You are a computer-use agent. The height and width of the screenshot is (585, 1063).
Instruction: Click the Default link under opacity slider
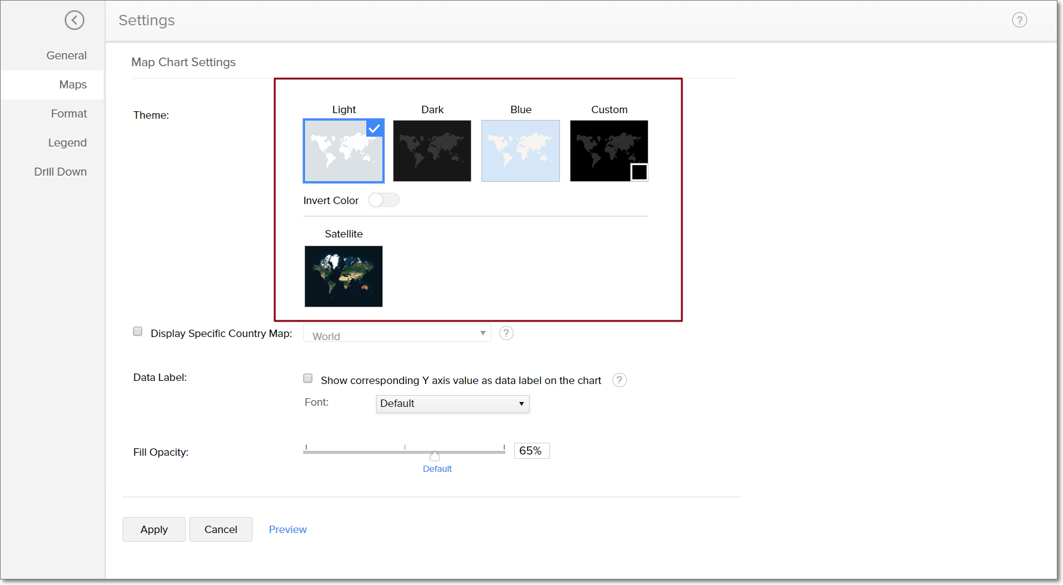pyautogui.click(x=437, y=469)
